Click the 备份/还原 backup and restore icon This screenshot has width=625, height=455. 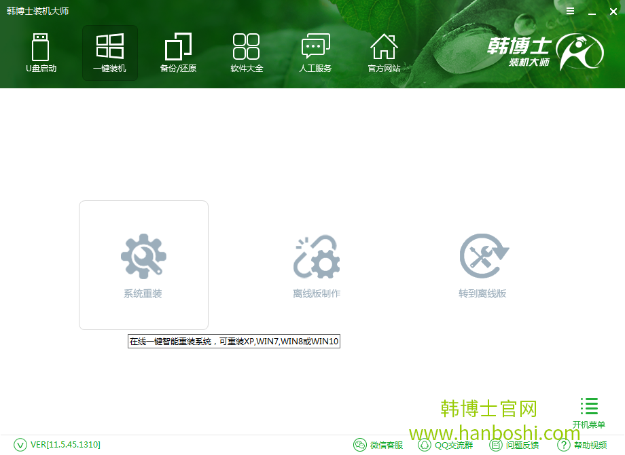click(178, 53)
